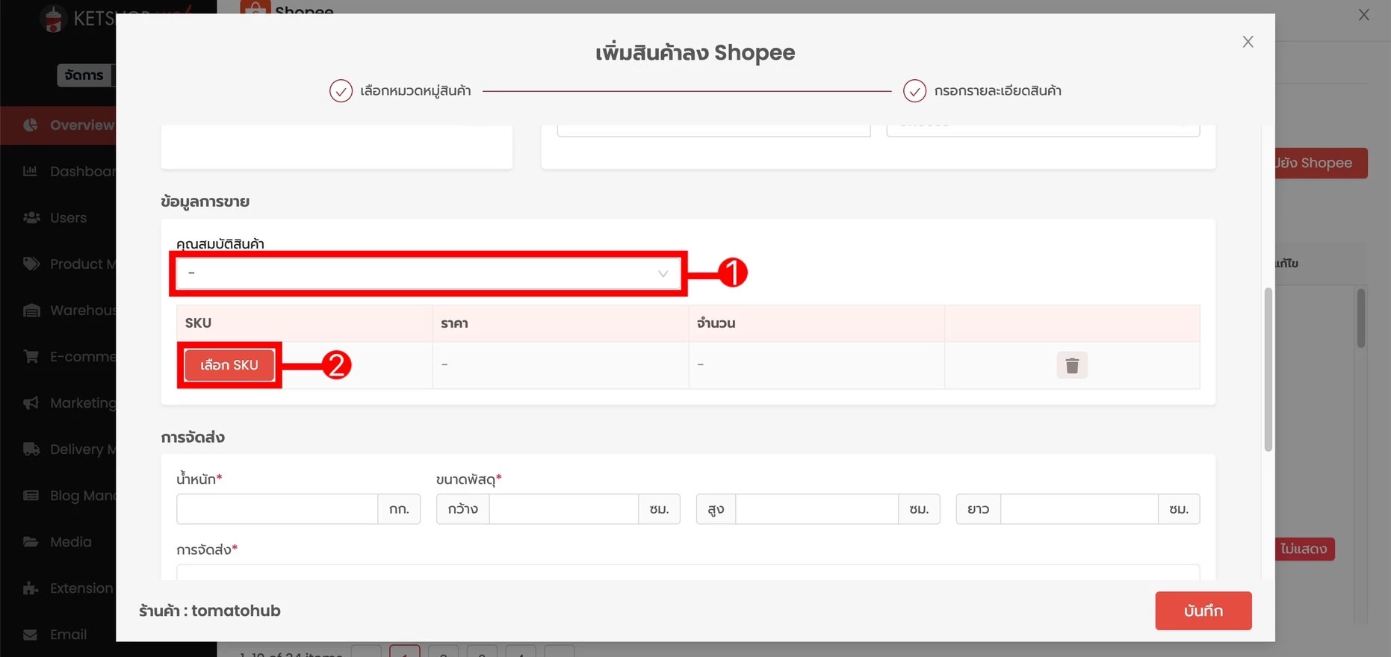Screen dimensions: 1391x657
Task: Click the Overview sidebar icon
Action: click(x=31, y=125)
